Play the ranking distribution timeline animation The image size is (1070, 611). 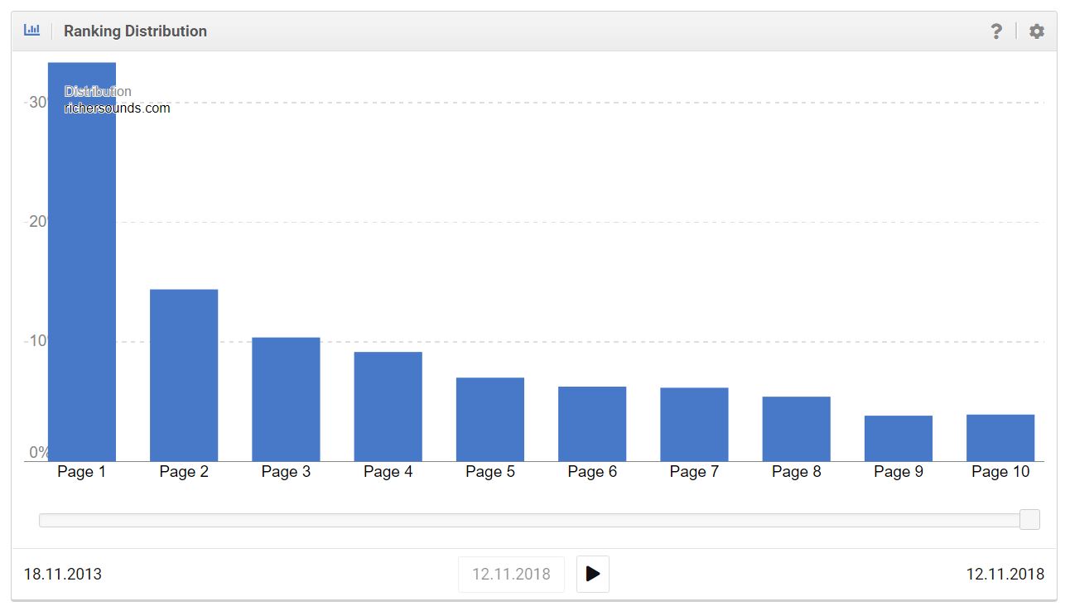tap(593, 574)
